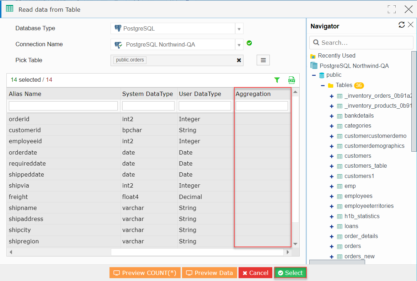Image resolution: width=417 pixels, height=281 pixels.
Task: Expand the employeeterritories table node
Action: 332,206
